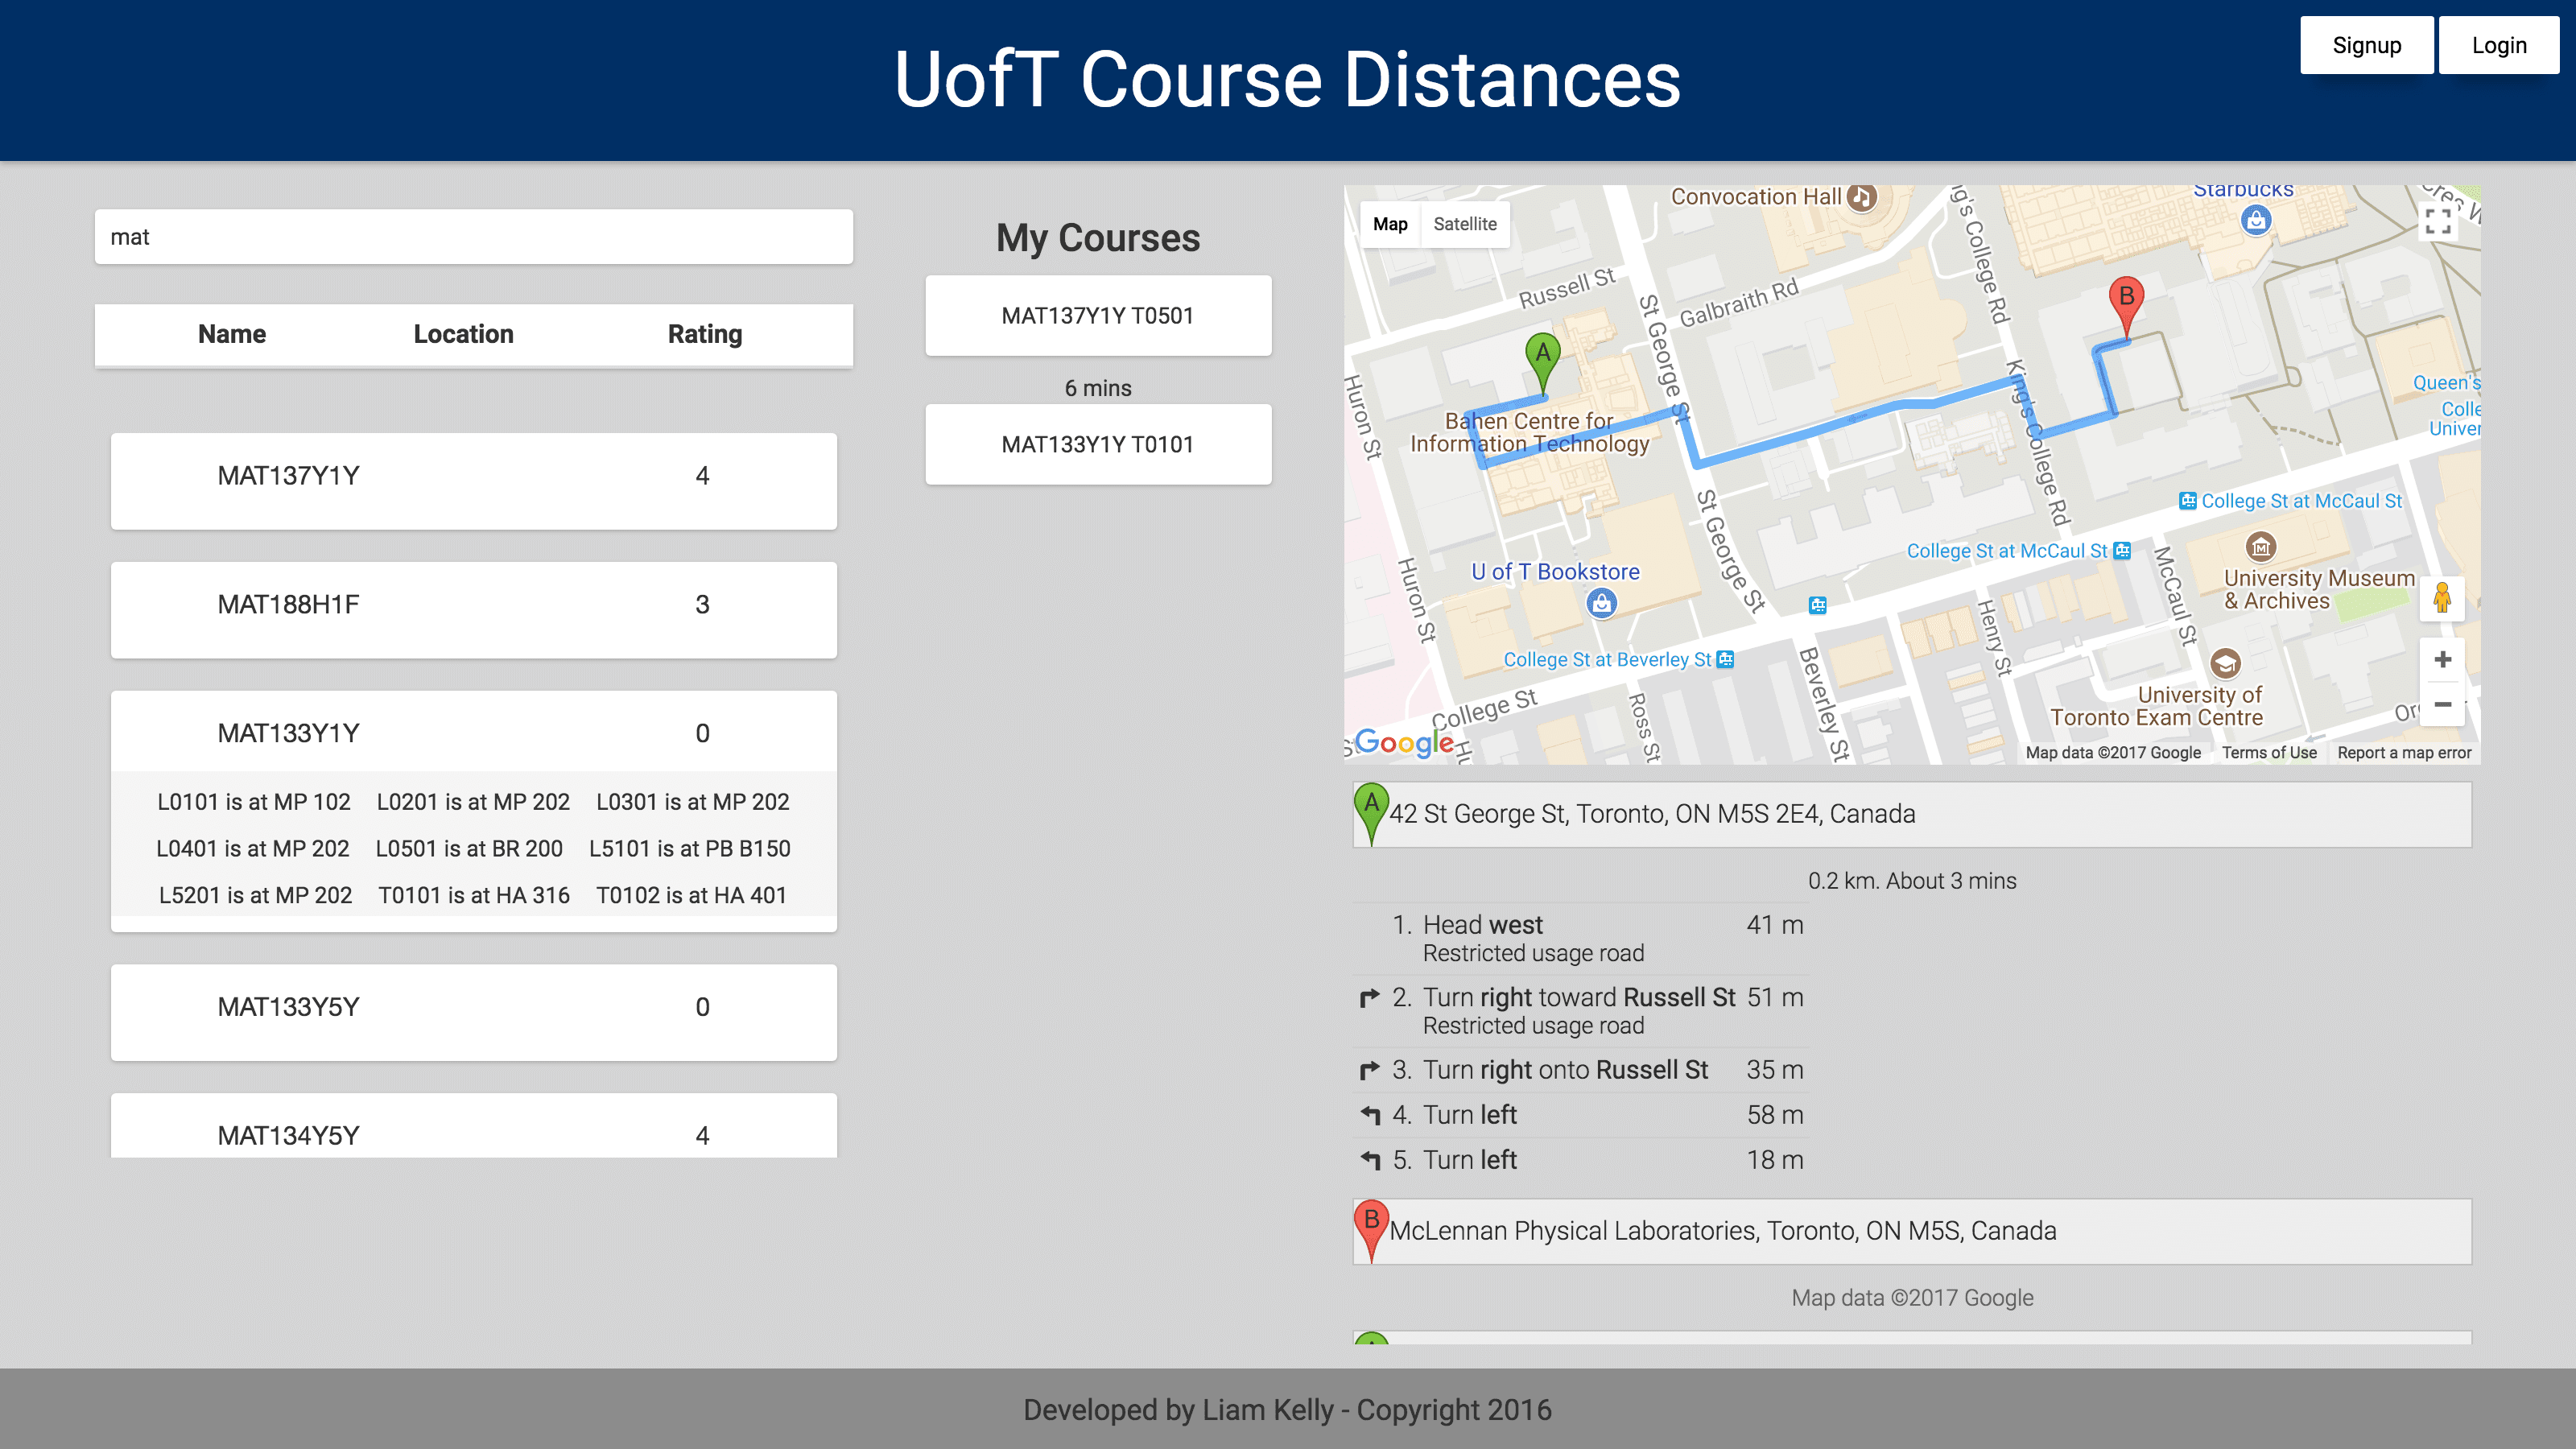Expand the MAT133Y5Y course row

[474, 1012]
